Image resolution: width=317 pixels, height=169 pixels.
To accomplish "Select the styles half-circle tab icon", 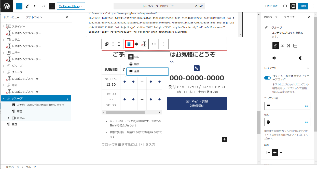I will point(300,58).
